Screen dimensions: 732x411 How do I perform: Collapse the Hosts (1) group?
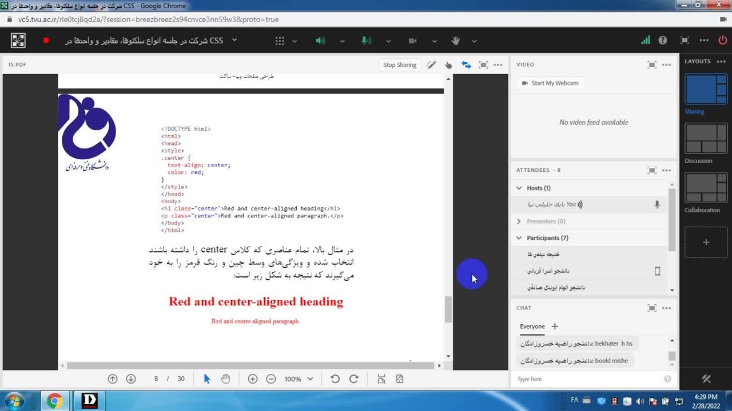tap(519, 188)
